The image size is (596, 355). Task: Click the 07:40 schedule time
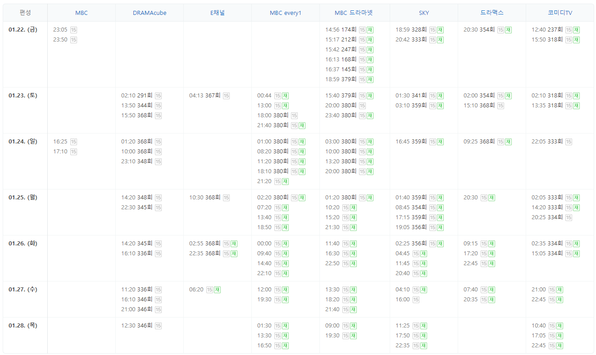(x=471, y=290)
